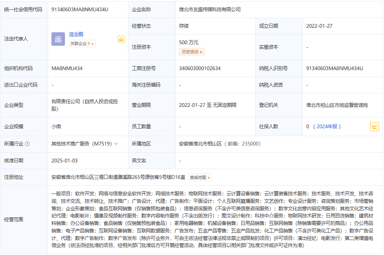Click the orange download icon beside 庞金鹏
Screen dimensions: 384x255
(121, 39)
